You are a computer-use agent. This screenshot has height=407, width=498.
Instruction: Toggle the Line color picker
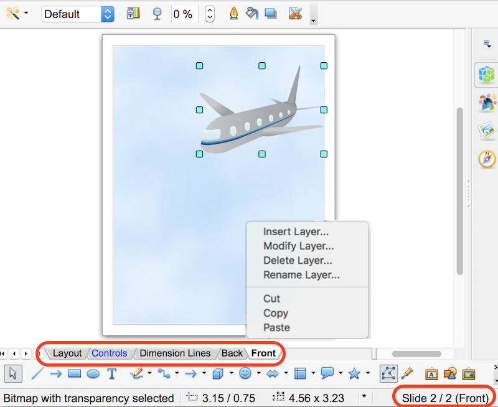click(x=233, y=14)
